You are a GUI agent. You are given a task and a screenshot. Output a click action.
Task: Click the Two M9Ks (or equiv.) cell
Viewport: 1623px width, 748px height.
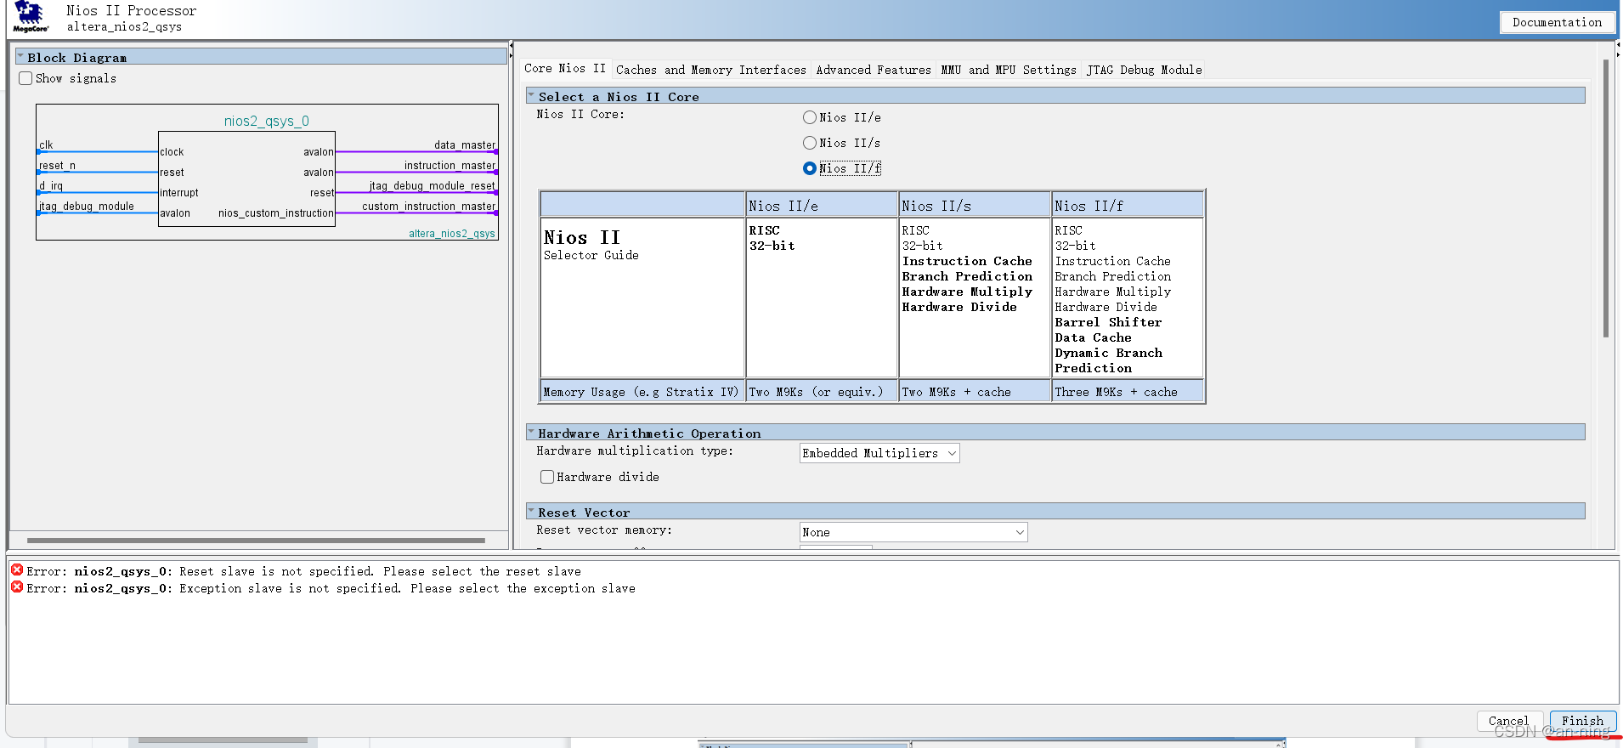click(822, 391)
